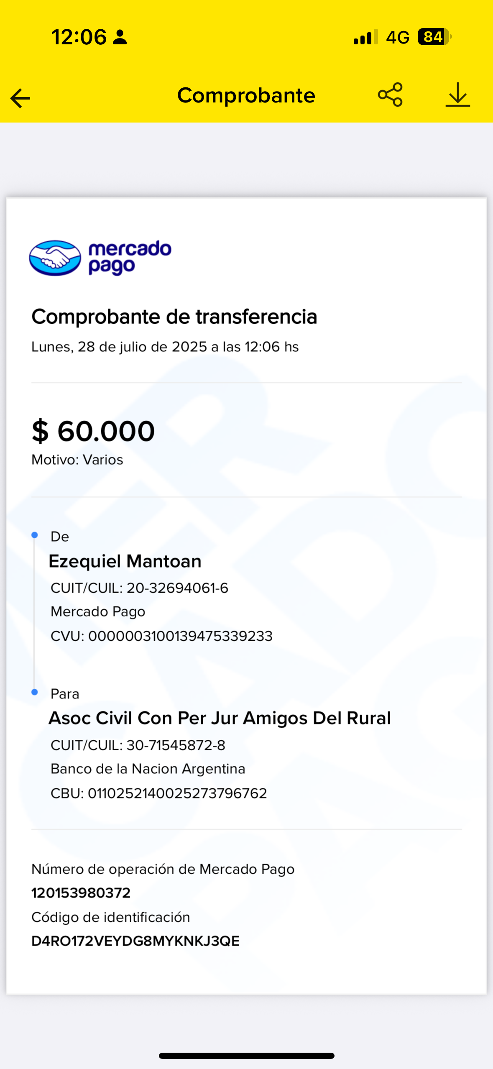Tap operation number 120153980372
493x1069 pixels.
(81, 893)
